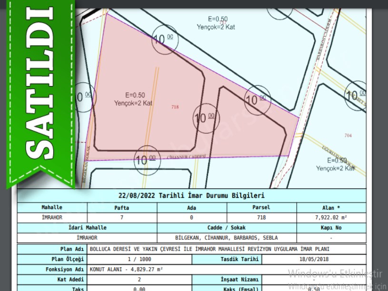Select the Plan Ölçeği value 1 / 1000
This screenshot has height=291, width=388.
tap(139, 259)
